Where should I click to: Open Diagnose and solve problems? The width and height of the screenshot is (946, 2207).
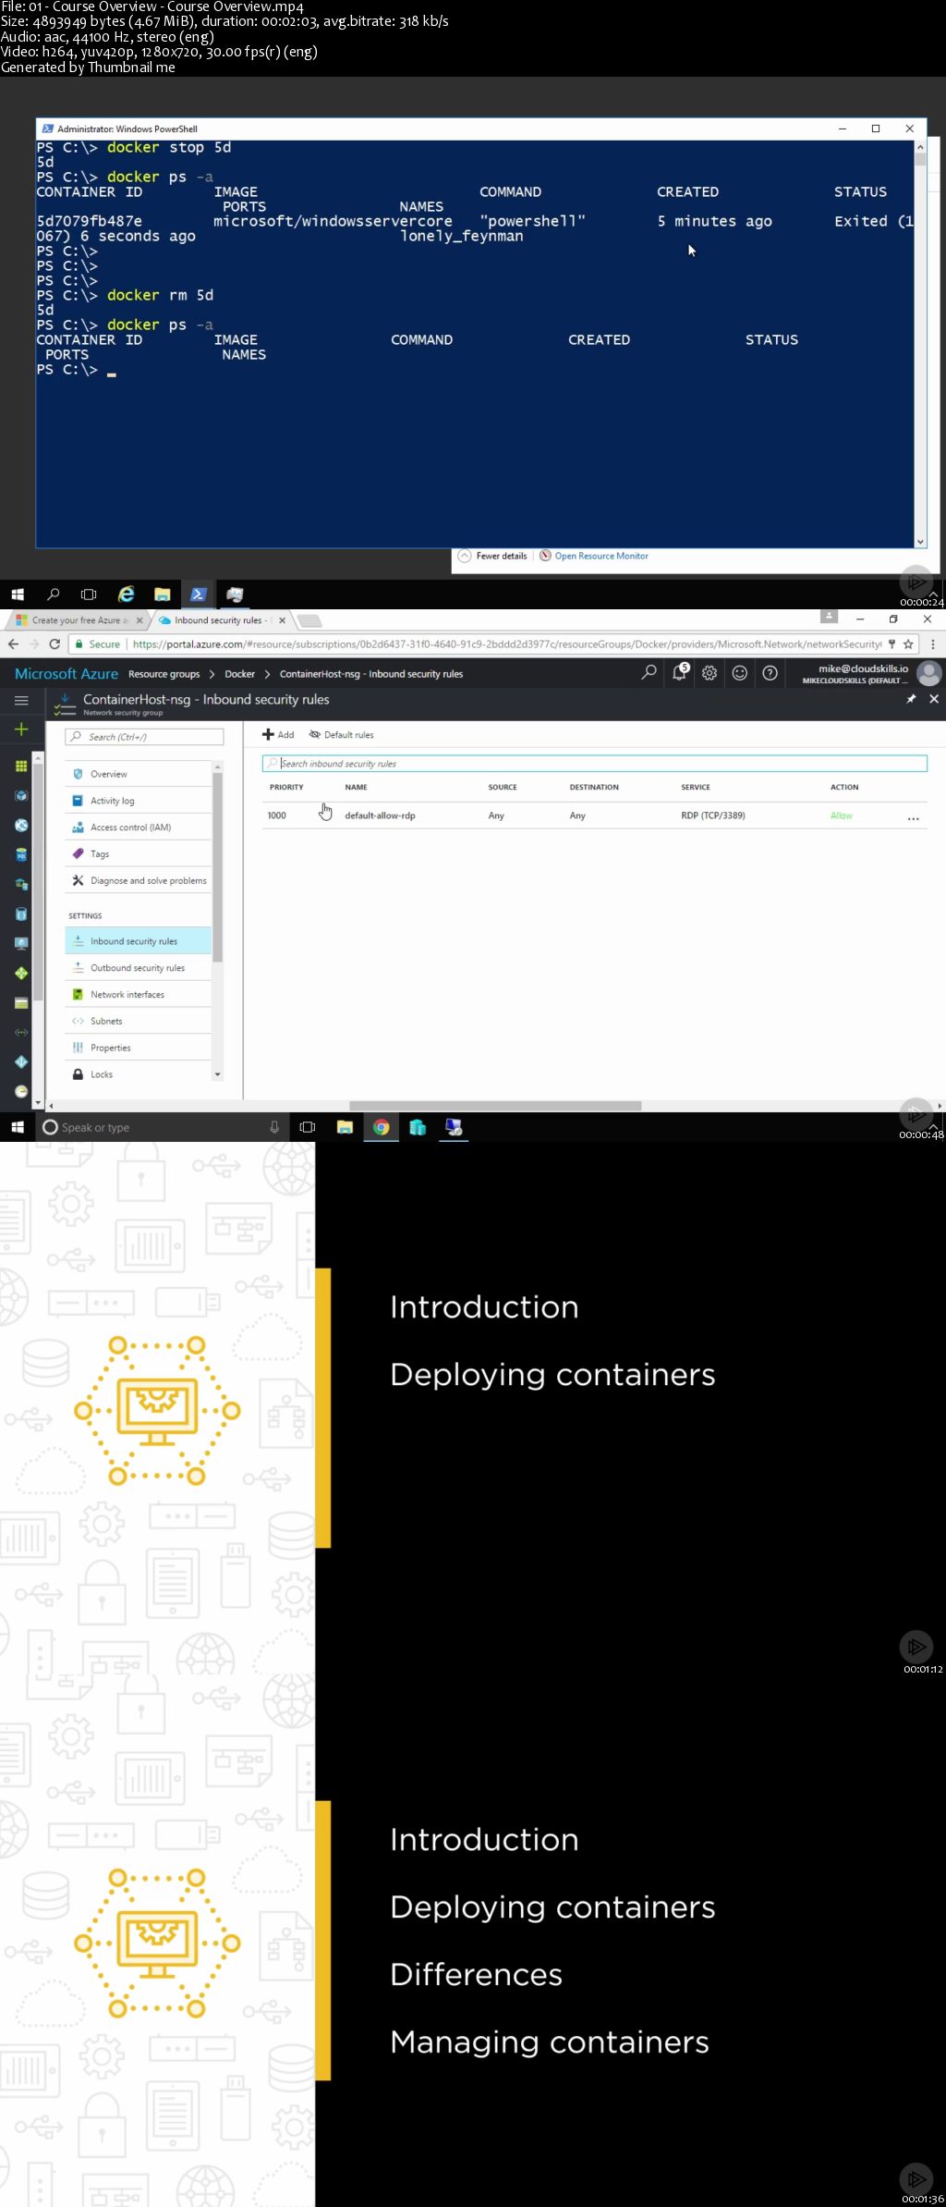[x=139, y=881]
